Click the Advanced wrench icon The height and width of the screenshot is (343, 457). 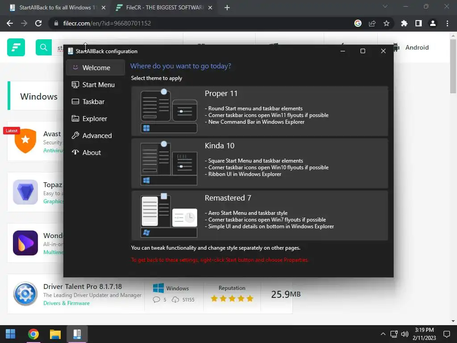point(75,135)
